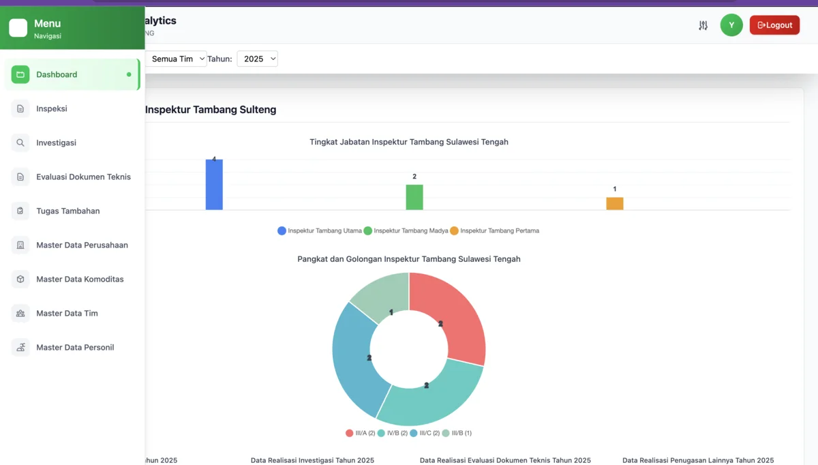Open the green Y user avatar
The height and width of the screenshot is (465, 818).
point(731,25)
